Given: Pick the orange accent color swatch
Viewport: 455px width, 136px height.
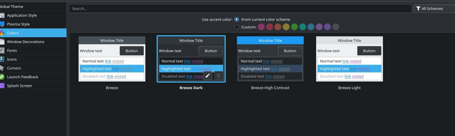Looking at the screenshot, I should (278, 27).
